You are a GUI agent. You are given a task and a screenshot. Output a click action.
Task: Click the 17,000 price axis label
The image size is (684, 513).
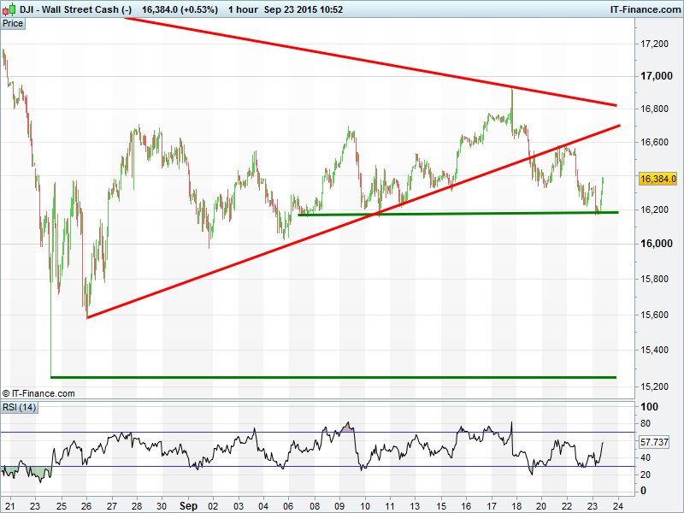click(656, 76)
